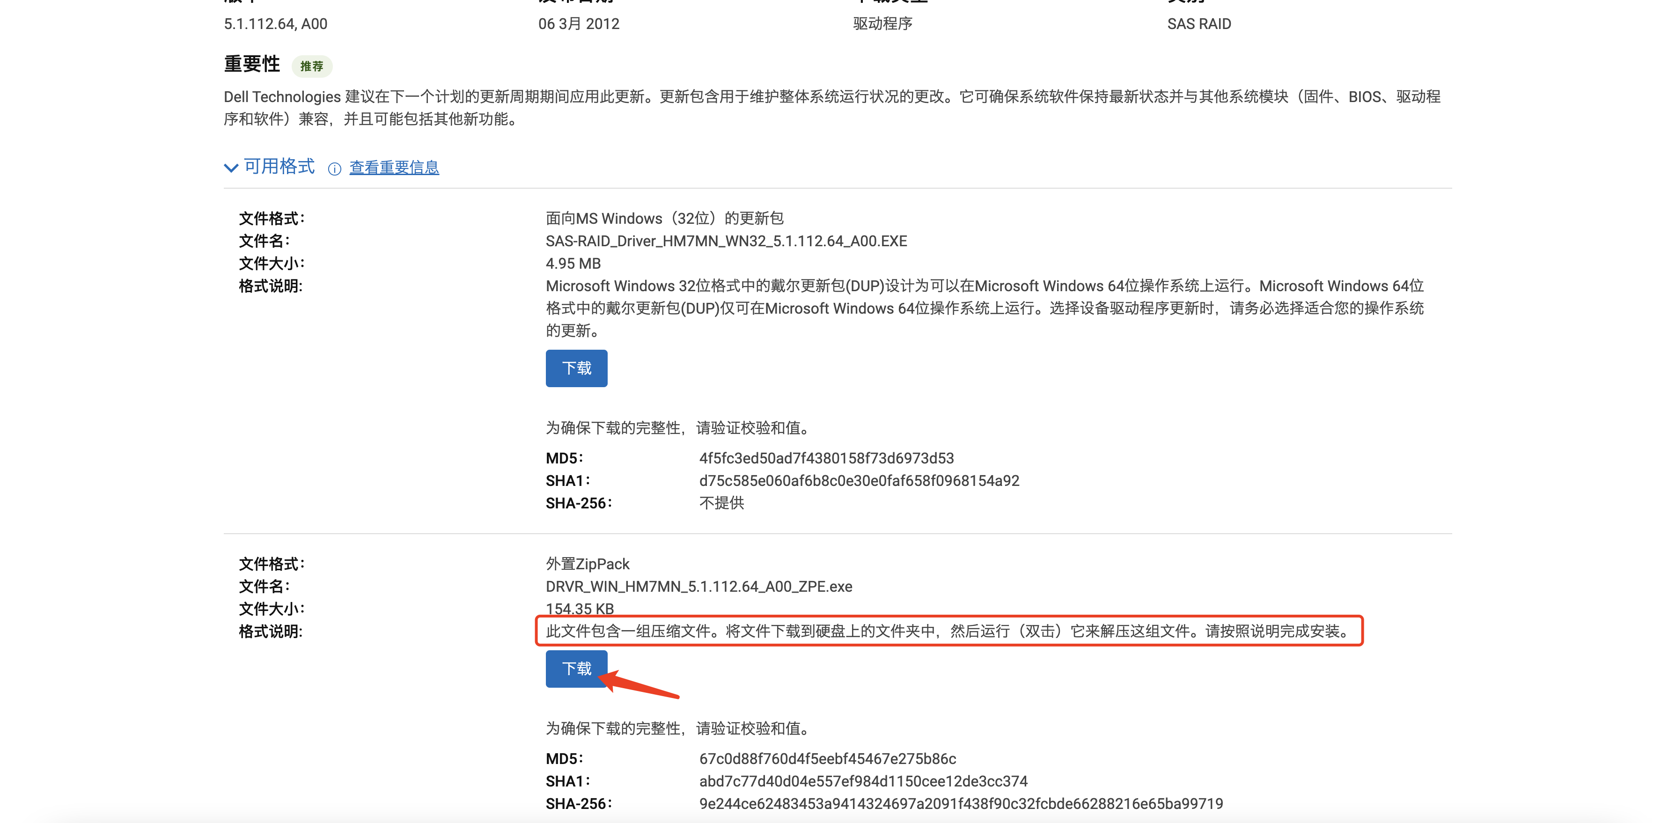
Task: Download the 32-bit Windows update package
Action: (x=576, y=368)
